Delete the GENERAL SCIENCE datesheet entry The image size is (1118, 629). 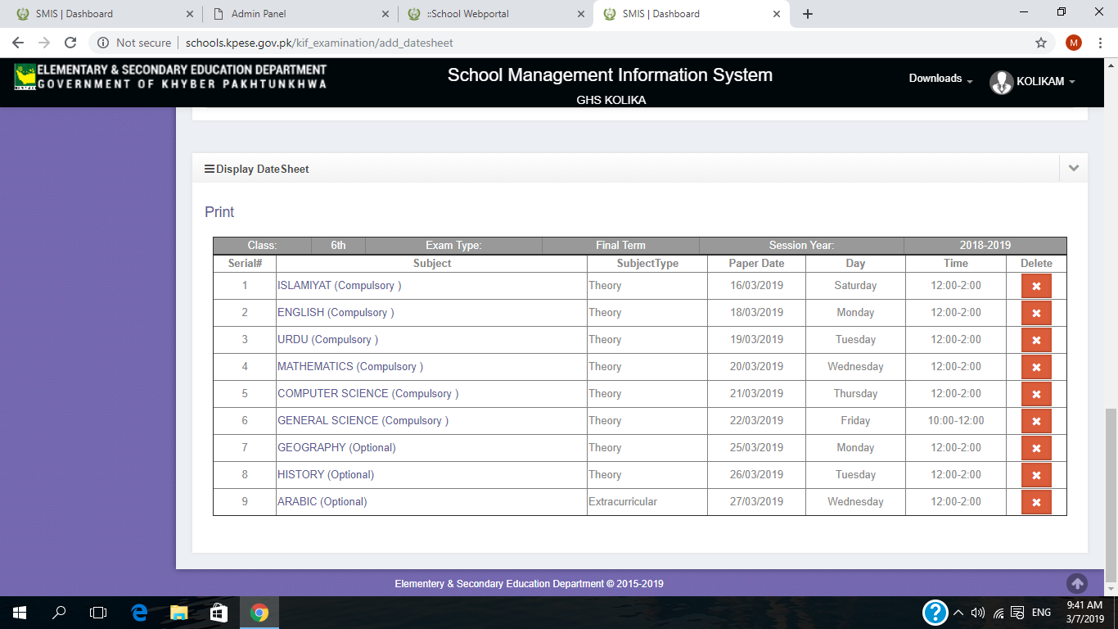pos(1036,421)
